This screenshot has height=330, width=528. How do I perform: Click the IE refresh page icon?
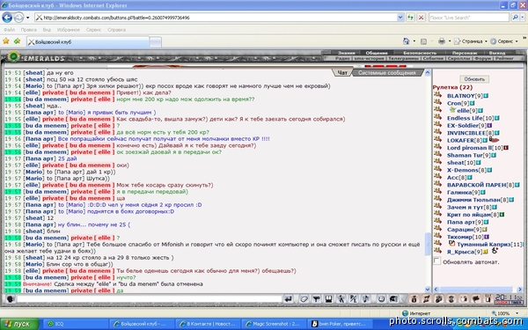pos(410,18)
